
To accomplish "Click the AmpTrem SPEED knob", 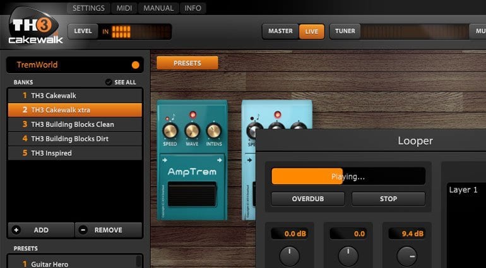I will point(170,131).
